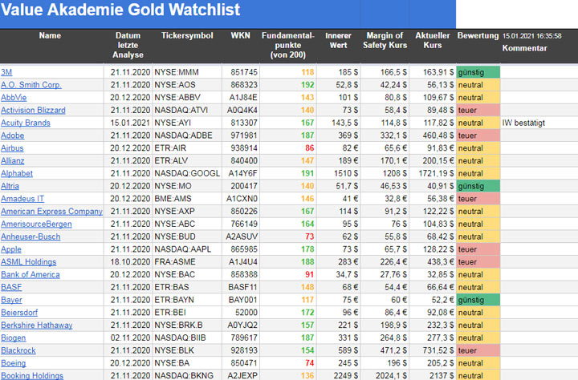Select the günstig rating cell for Altria
Screen dimensions: 578x380
478,186
